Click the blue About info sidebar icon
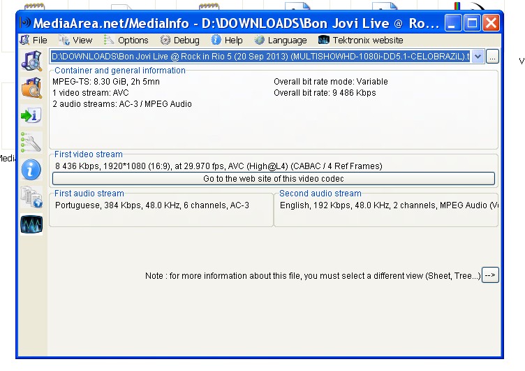Image resolution: width=525 pixels, height=371 pixels. tap(31, 169)
